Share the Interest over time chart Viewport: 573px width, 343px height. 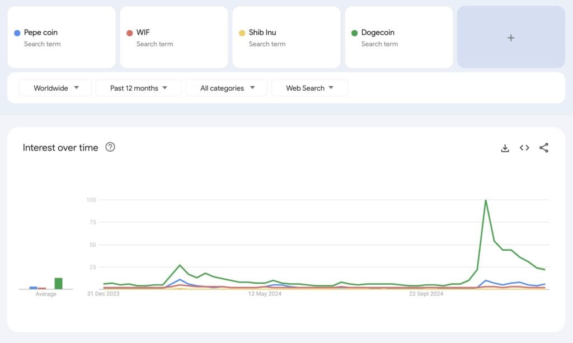coord(544,148)
